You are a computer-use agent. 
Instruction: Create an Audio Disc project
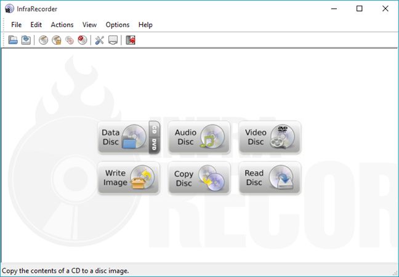(x=199, y=137)
